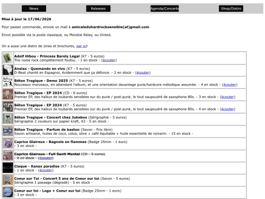
Task: Open the News section
Action: coord(34,8)
